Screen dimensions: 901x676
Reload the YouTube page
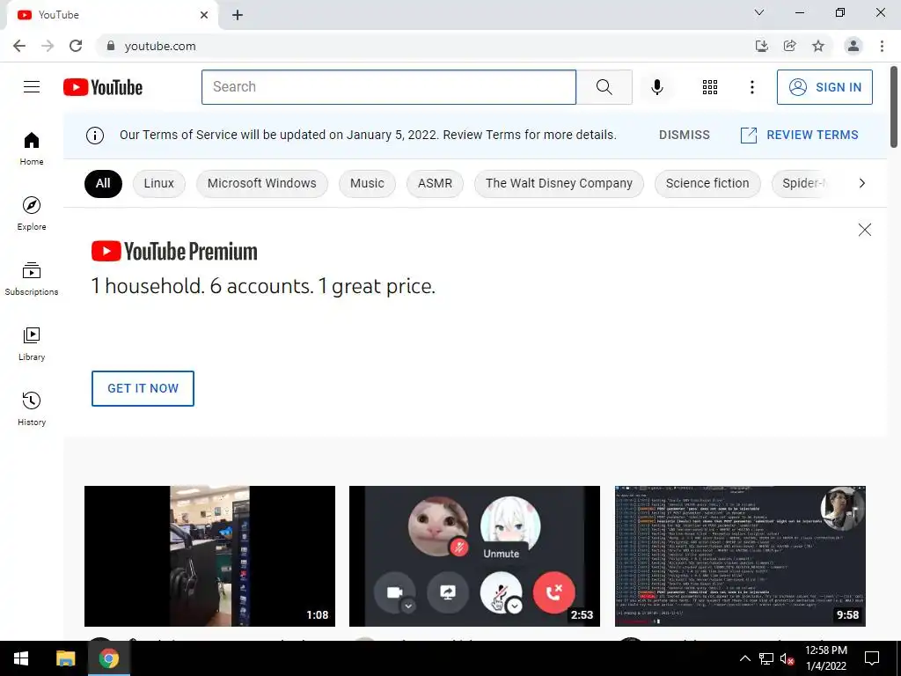pos(76,46)
